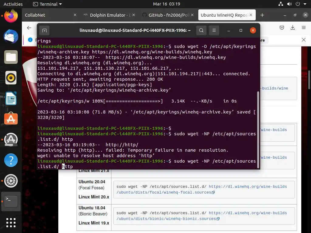
Task: Close the Ubuntu WineHQ Repository tab
Action: coord(251,15)
